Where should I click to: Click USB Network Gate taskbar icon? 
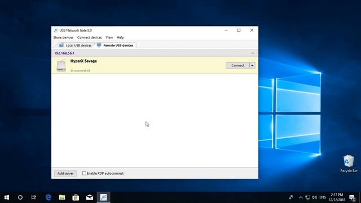103,197
